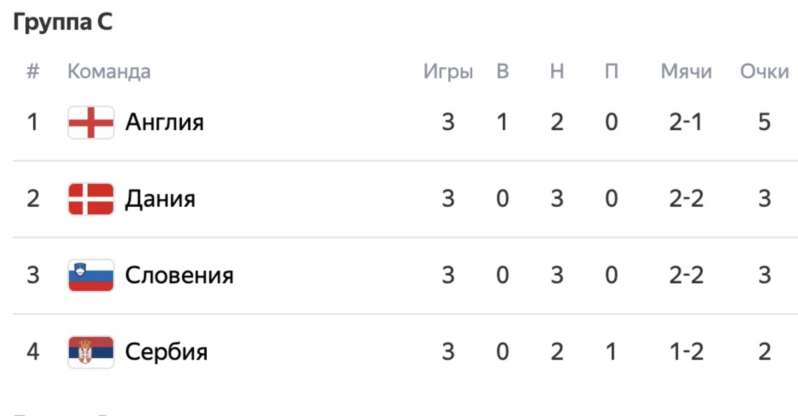Click England's goals score 2-1

[686, 122]
